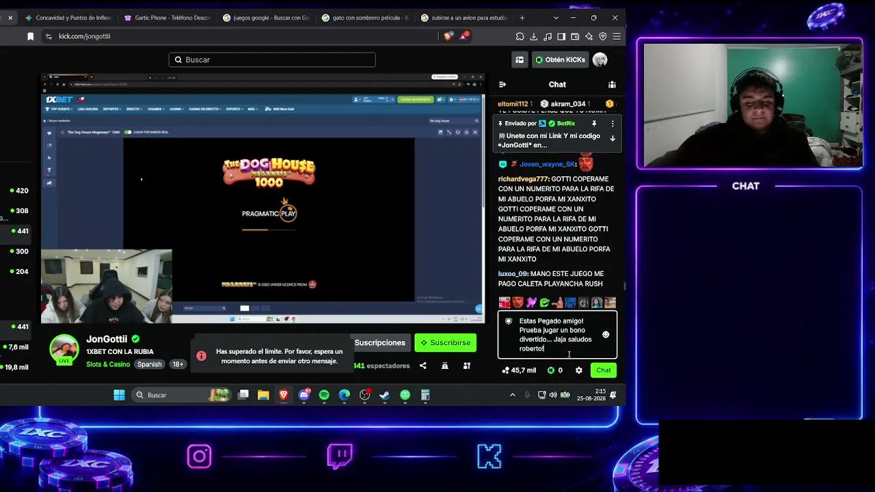Image resolution: width=875 pixels, height=492 pixels.
Task: Open the user profile avatar menu
Action: [600, 60]
